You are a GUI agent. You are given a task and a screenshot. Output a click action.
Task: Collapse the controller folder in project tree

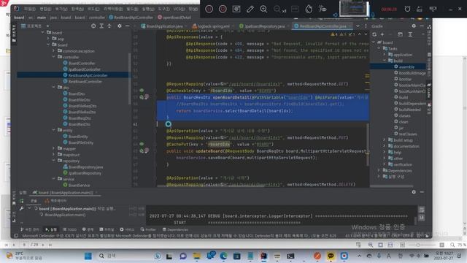(x=54, y=57)
